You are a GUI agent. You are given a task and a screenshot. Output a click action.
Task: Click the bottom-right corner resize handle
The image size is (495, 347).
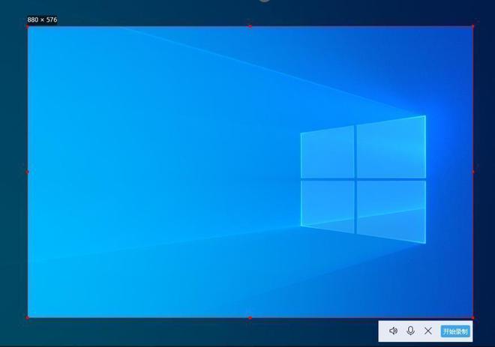point(472,317)
